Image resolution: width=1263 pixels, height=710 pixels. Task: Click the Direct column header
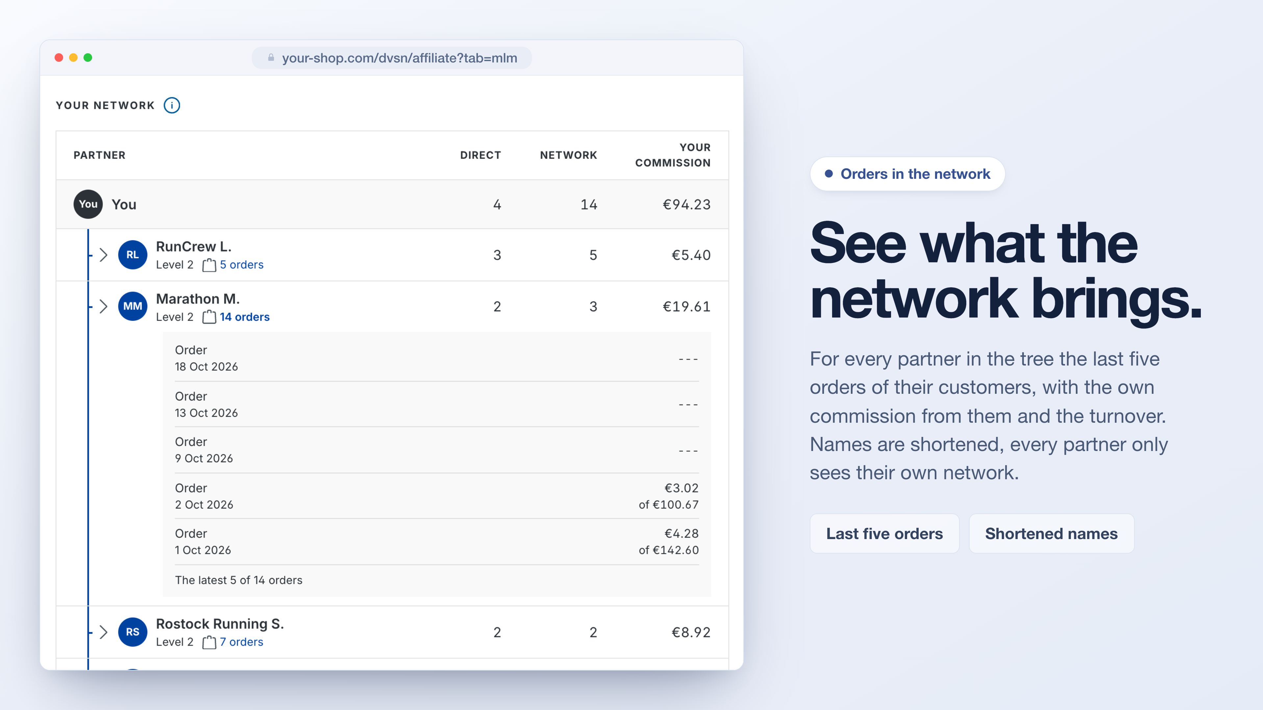tap(481, 155)
